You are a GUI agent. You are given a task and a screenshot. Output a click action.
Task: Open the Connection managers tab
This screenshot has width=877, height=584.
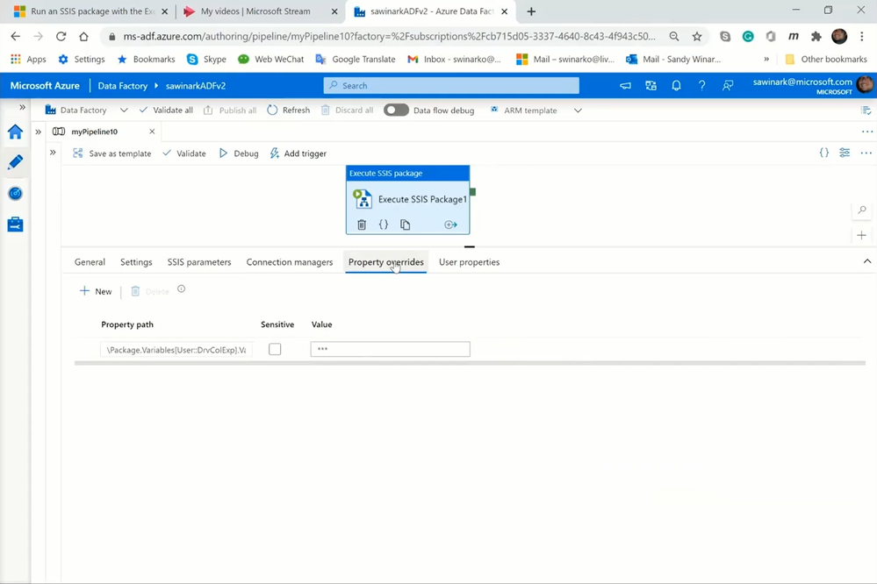point(289,262)
